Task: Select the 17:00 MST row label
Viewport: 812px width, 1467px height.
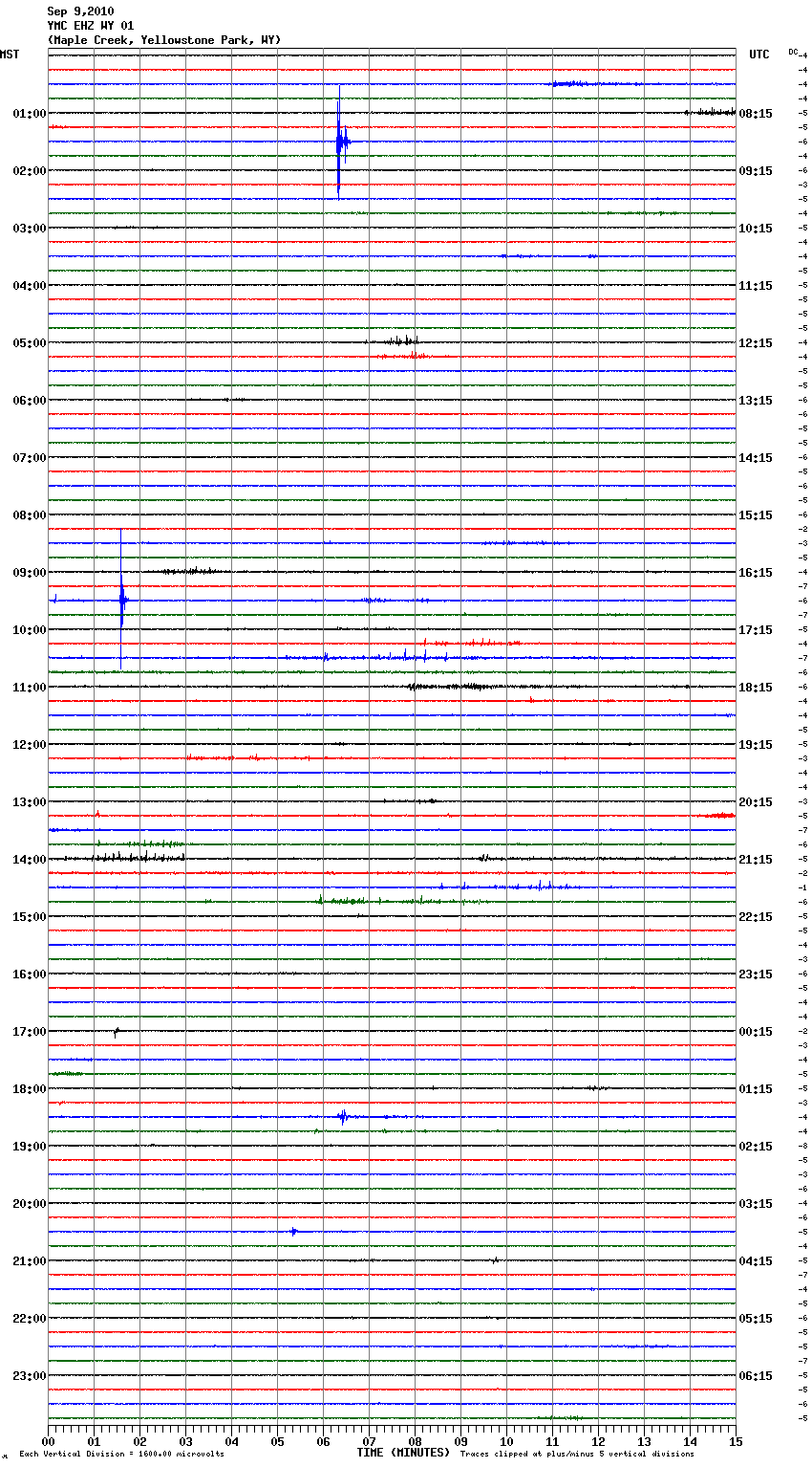Action: click(x=29, y=1032)
